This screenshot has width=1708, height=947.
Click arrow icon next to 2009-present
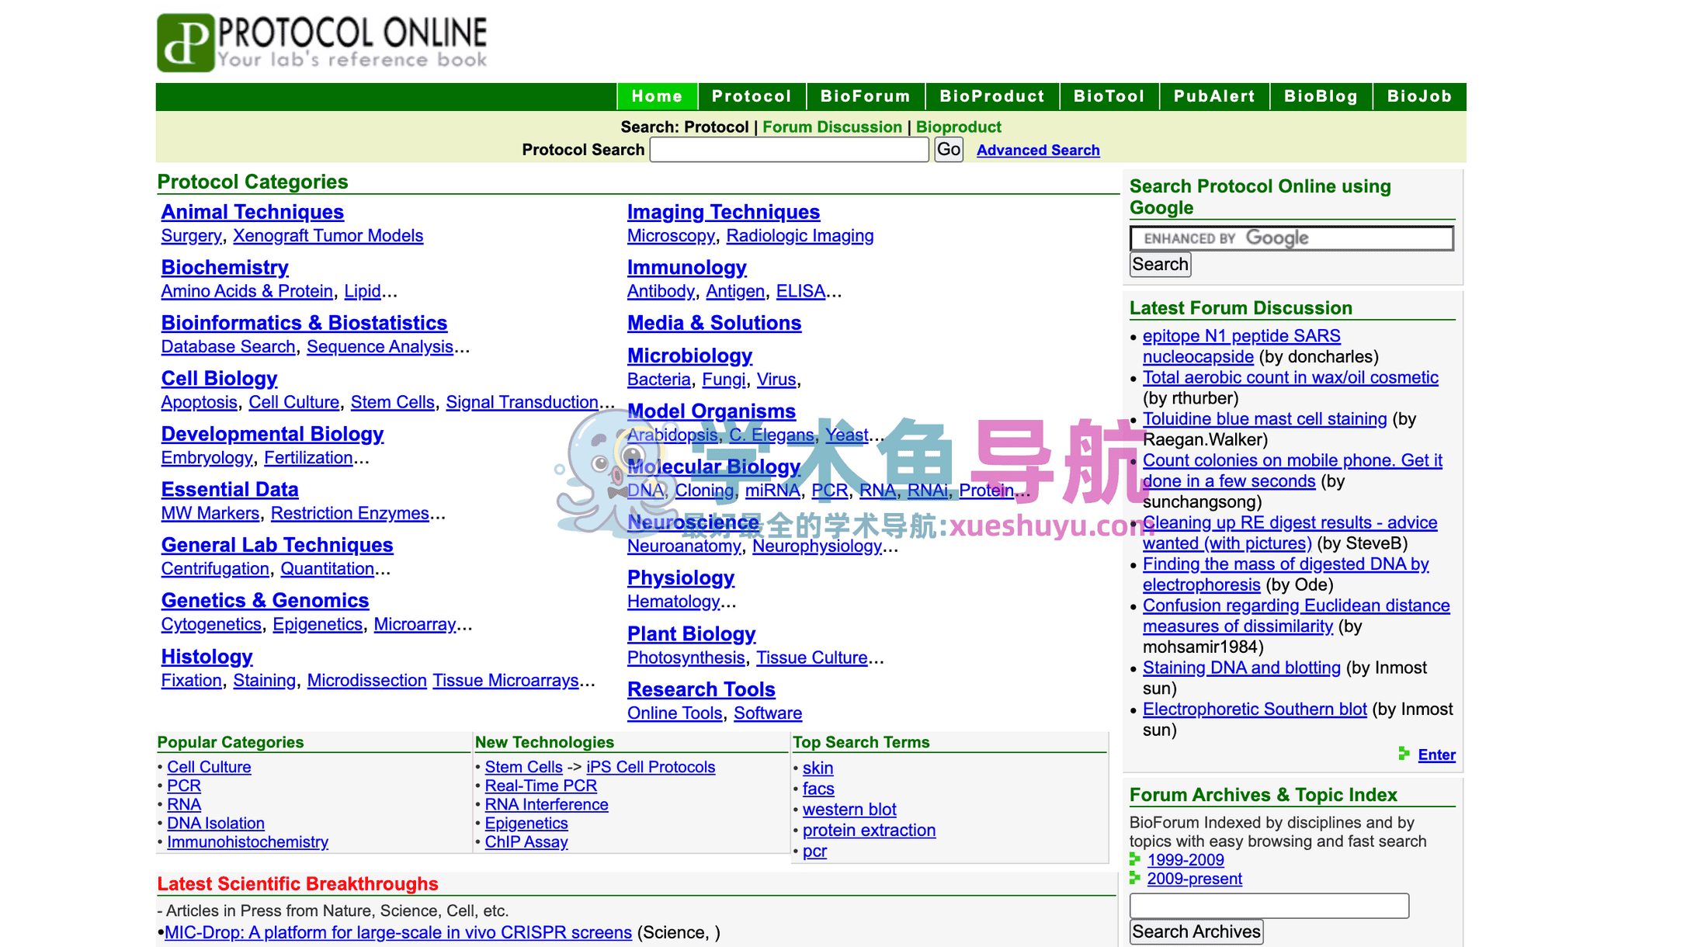pos(1135,878)
